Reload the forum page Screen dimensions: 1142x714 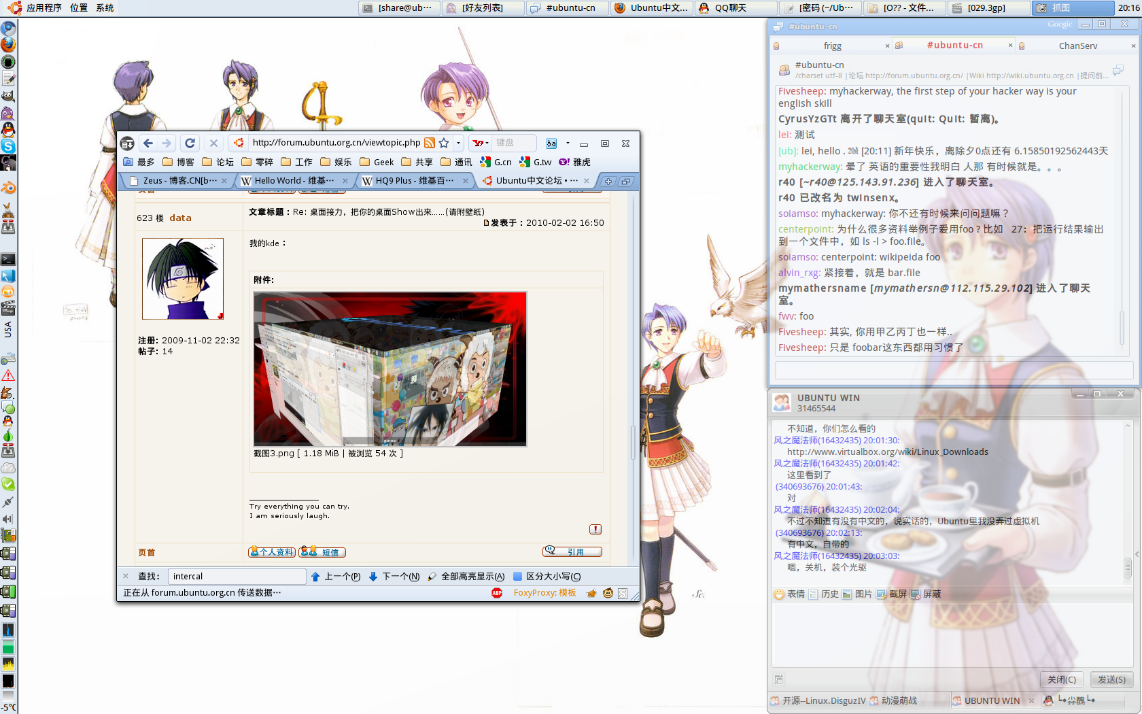pyautogui.click(x=190, y=143)
